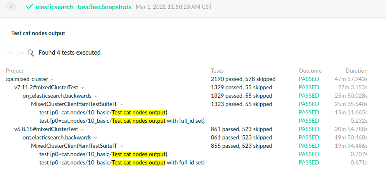Viewport: 386px width, 177px height.
Task: Focus the test search input field
Action: (x=196, y=33)
